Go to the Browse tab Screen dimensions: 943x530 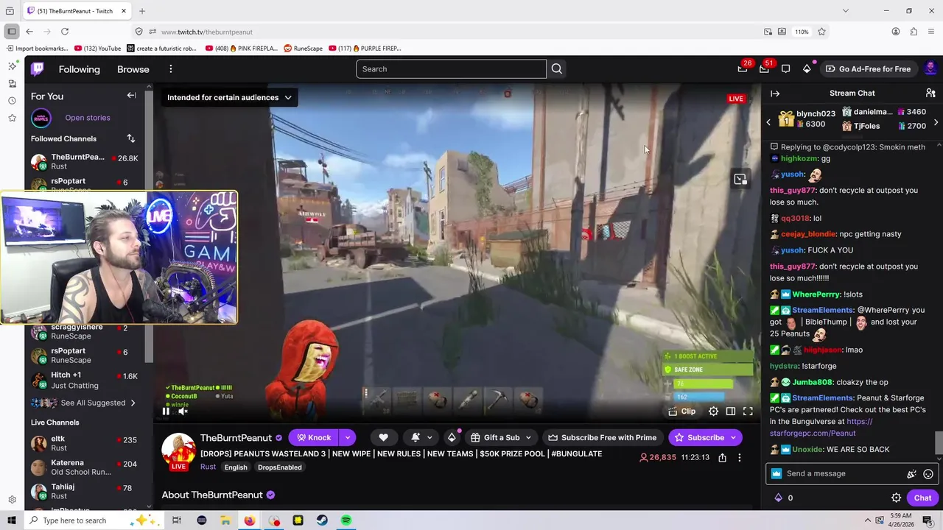(x=133, y=69)
